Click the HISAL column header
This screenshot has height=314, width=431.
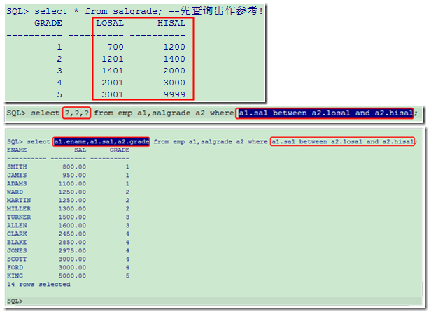[x=171, y=23]
